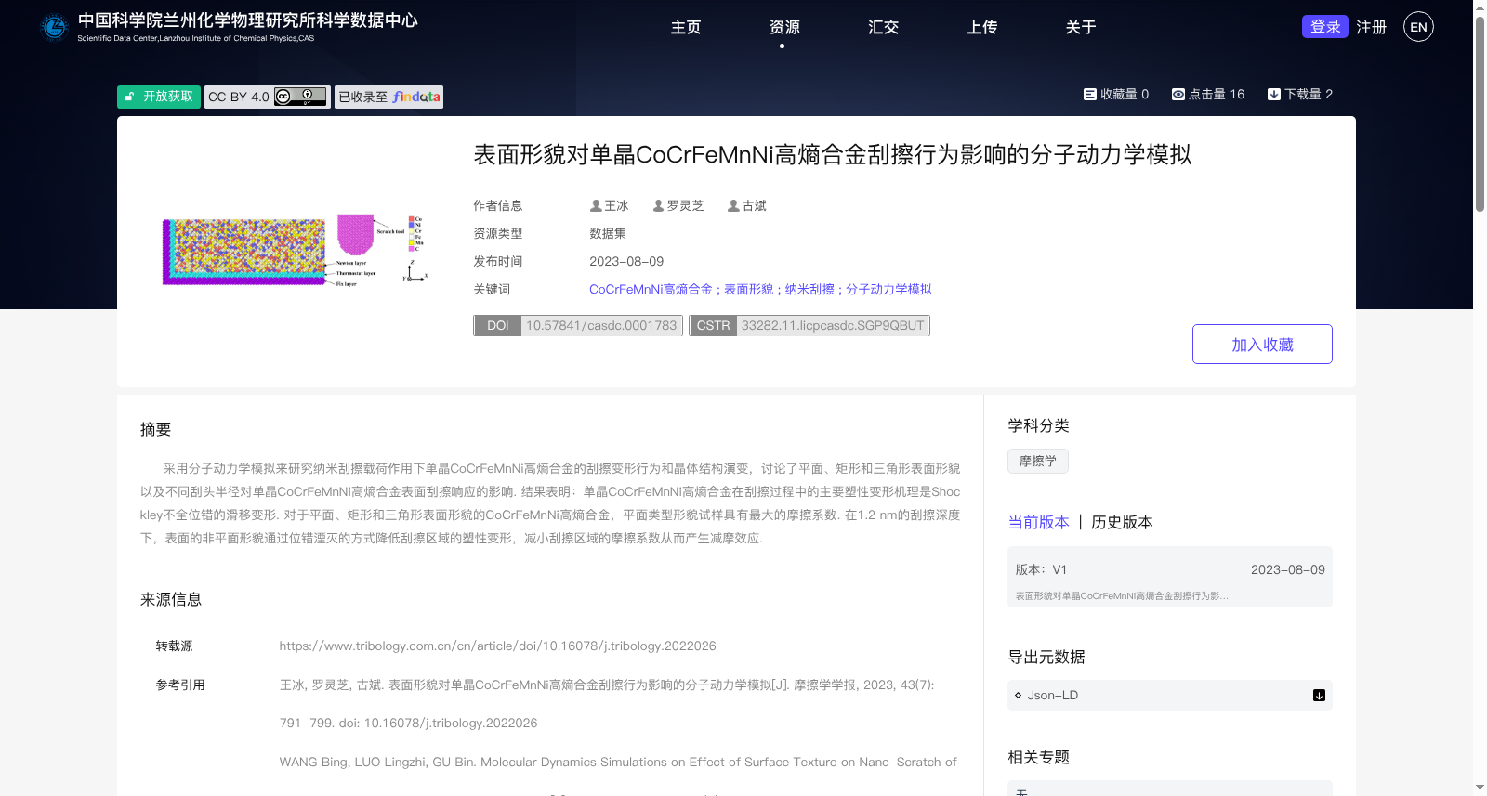Open author 王冰 profile
The width and height of the screenshot is (1487, 796).
(610, 205)
